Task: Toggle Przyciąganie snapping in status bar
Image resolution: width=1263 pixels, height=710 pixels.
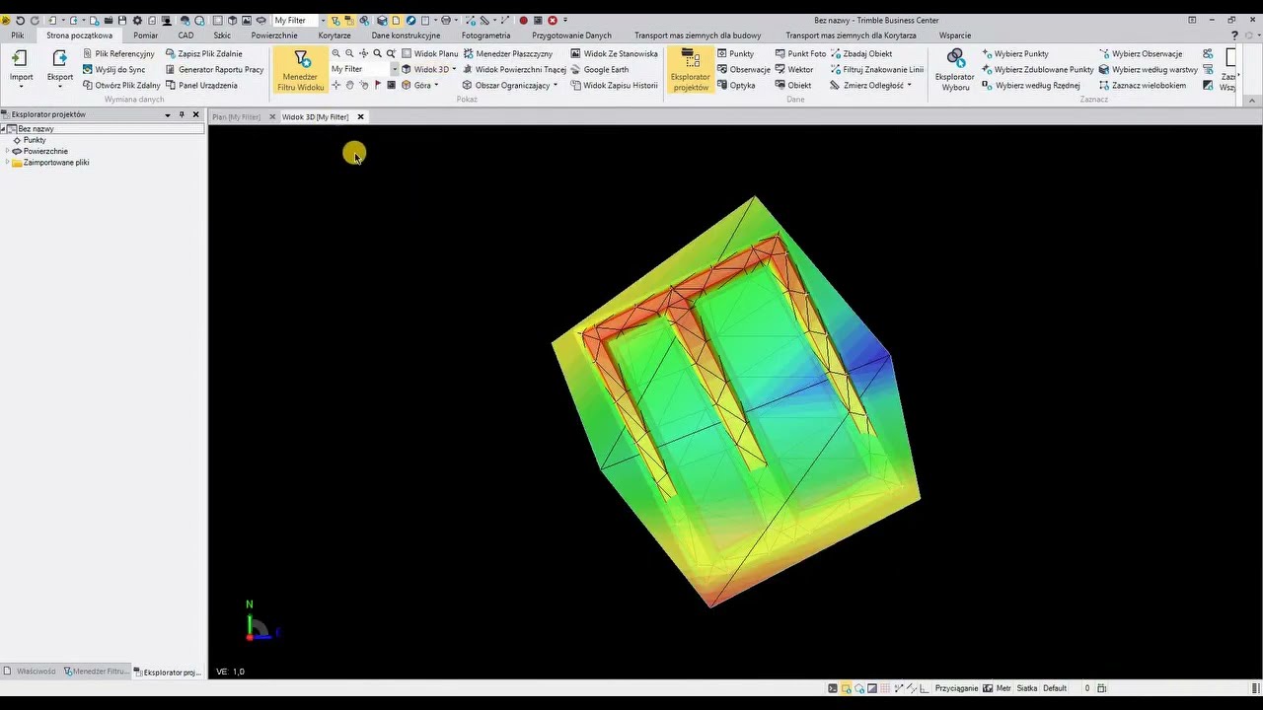Action: coord(956,688)
